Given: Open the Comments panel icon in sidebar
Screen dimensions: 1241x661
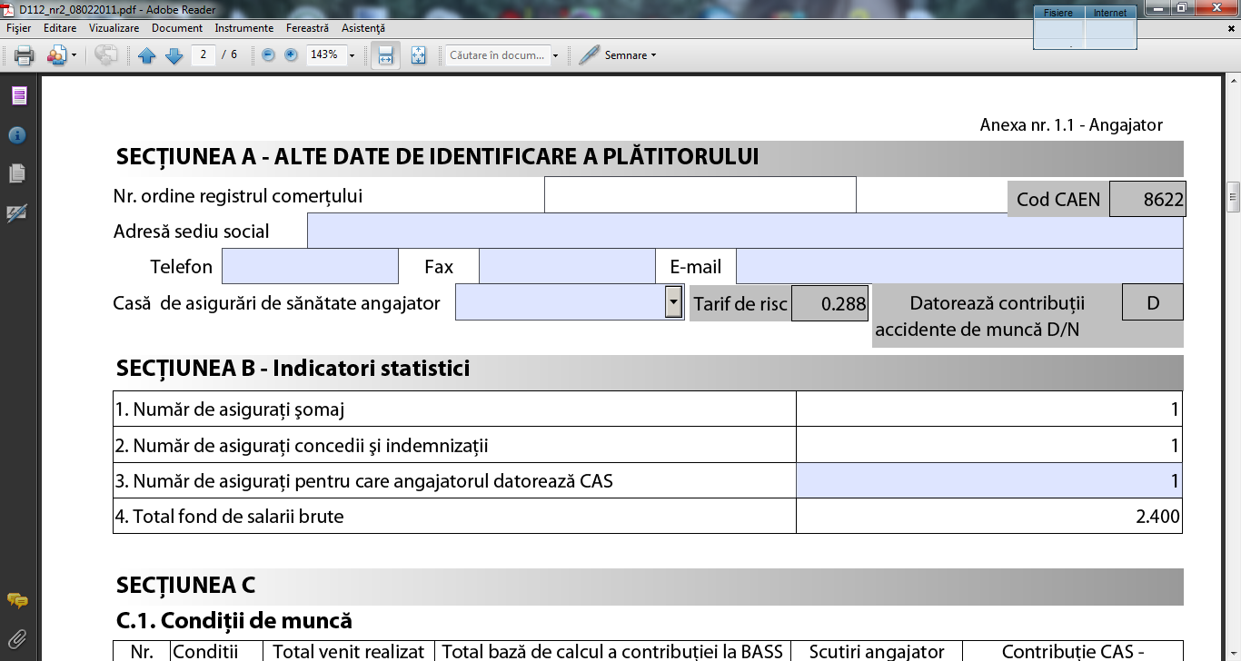Looking at the screenshot, I should 17,600.
